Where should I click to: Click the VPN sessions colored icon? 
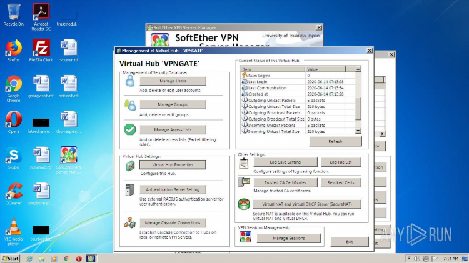(x=245, y=237)
